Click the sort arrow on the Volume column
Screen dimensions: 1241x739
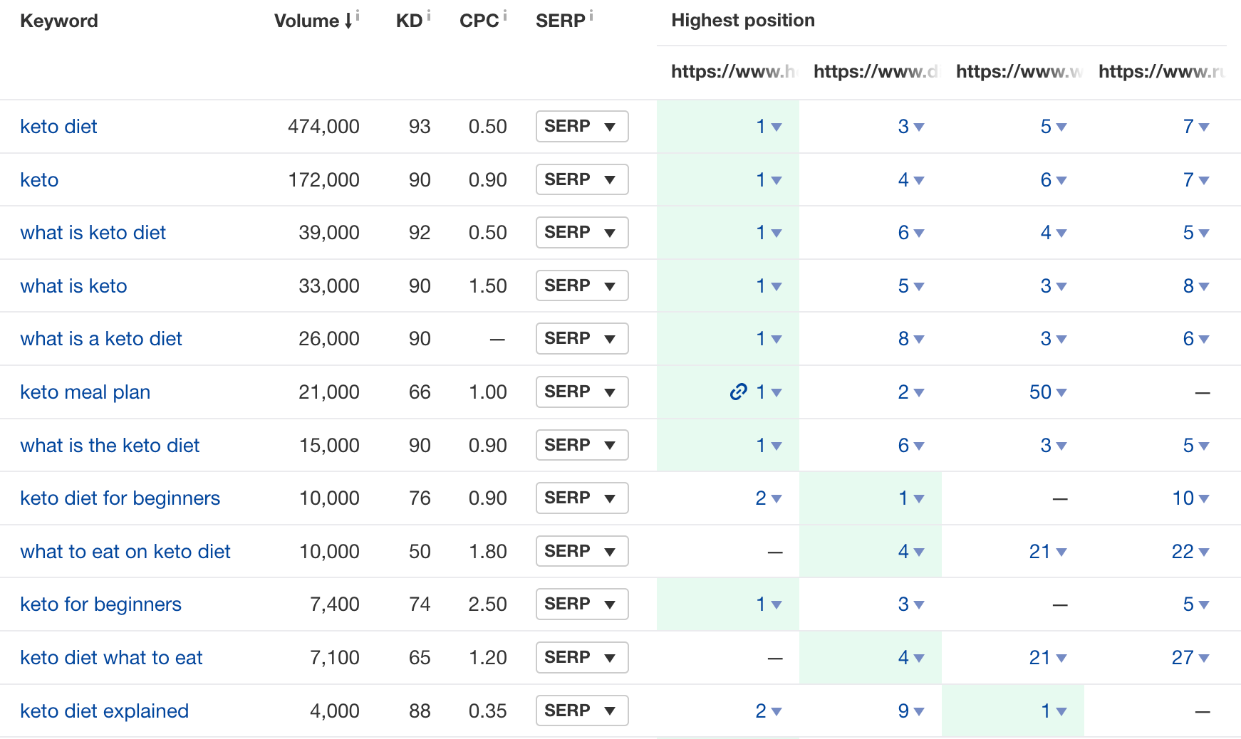pyautogui.click(x=348, y=22)
